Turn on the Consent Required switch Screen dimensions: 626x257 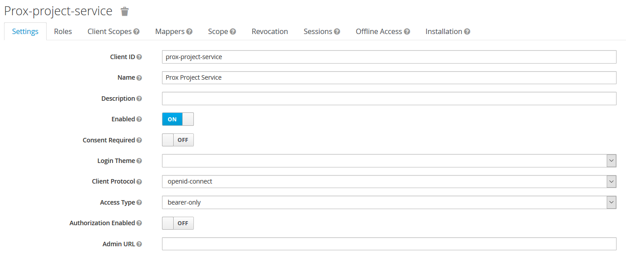(178, 140)
